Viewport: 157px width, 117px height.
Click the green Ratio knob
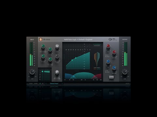pyautogui.click(x=50, y=49)
